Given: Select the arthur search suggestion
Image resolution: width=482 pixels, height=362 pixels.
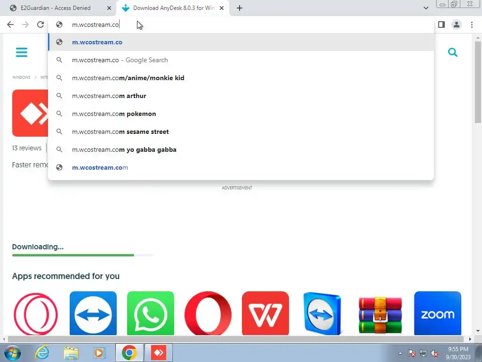Looking at the screenshot, I should pos(241,96).
